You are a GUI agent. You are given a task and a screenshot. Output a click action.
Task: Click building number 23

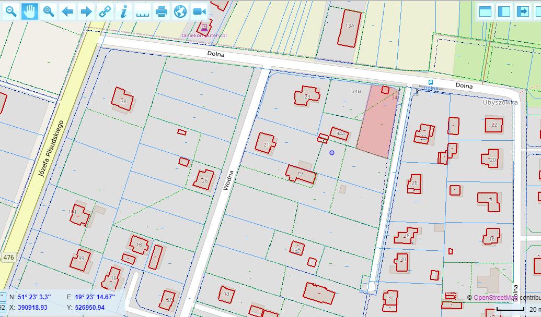[x=307, y=97]
